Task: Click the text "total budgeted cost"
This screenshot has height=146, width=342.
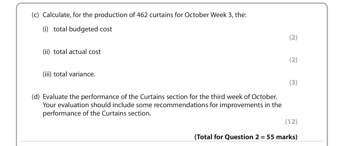Action: click(83, 29)
